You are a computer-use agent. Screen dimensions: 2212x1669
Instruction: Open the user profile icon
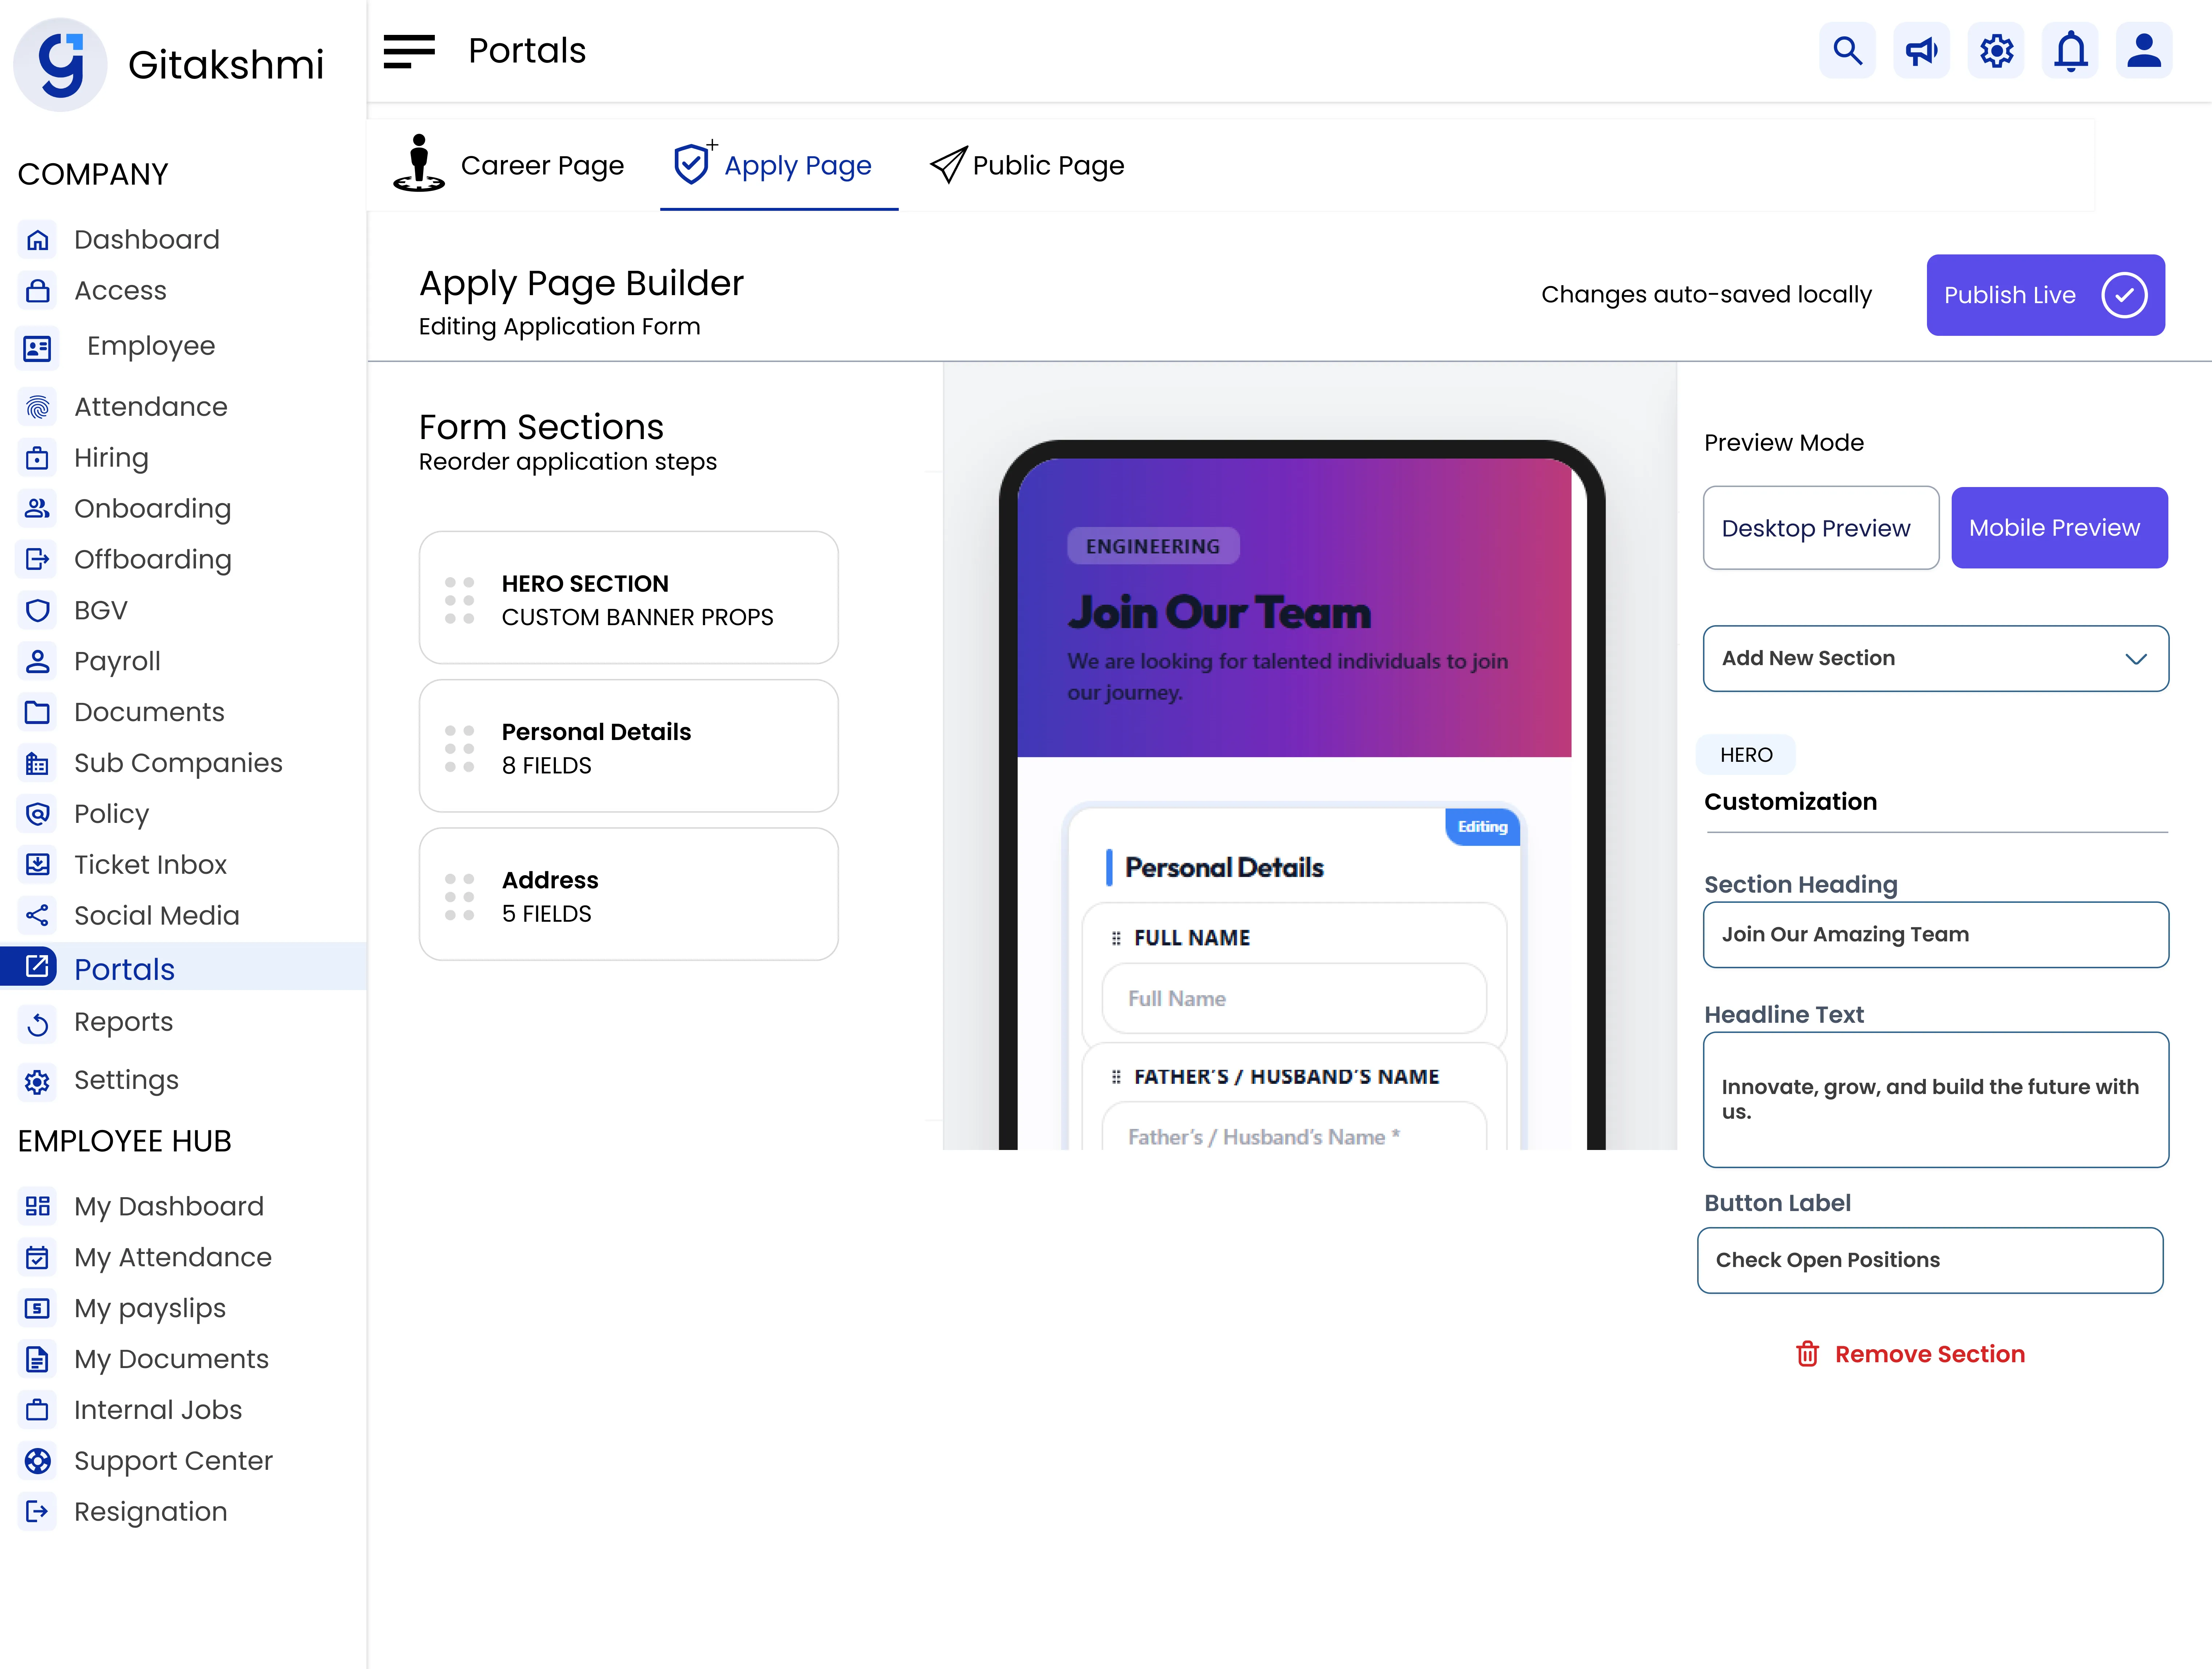2144,50
